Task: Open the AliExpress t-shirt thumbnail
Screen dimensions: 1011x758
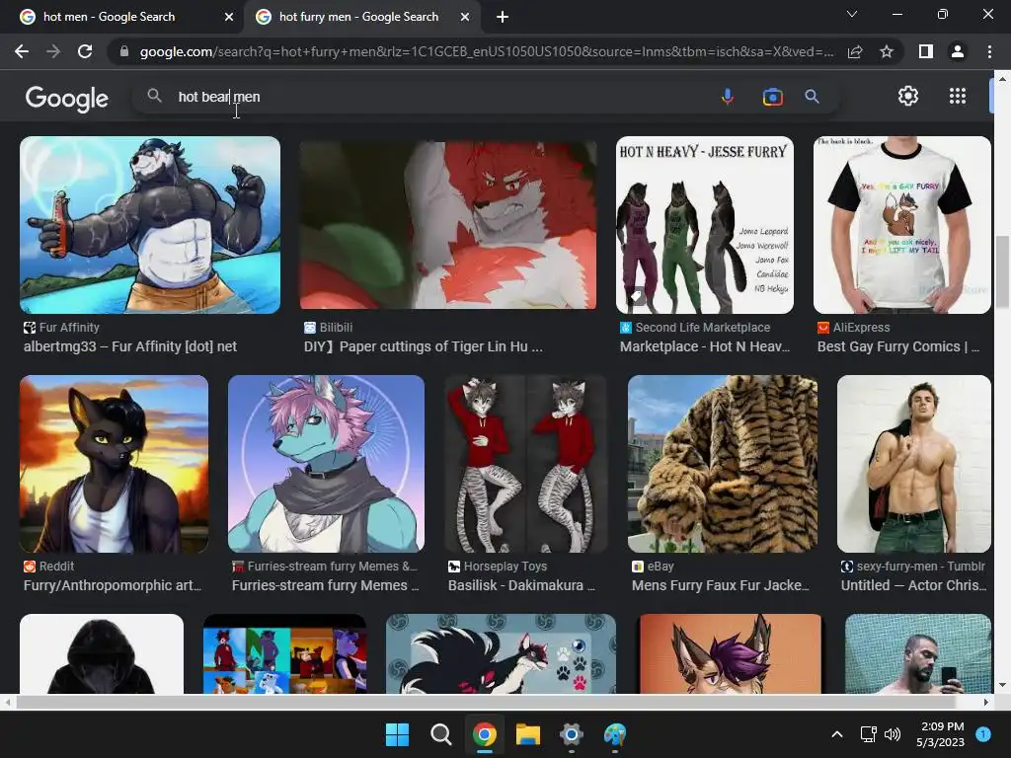Action: coord(902,225)
